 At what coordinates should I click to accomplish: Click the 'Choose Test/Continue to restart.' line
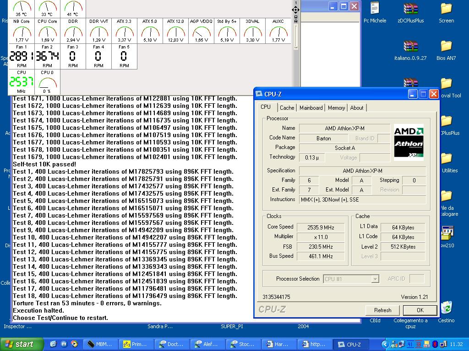click(x=60, y=318)
